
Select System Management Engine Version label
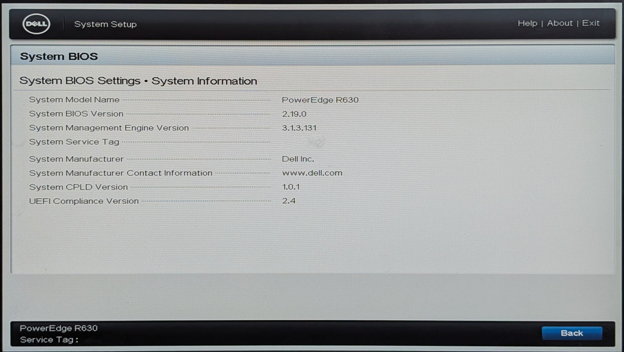click(x=109, y=128)
